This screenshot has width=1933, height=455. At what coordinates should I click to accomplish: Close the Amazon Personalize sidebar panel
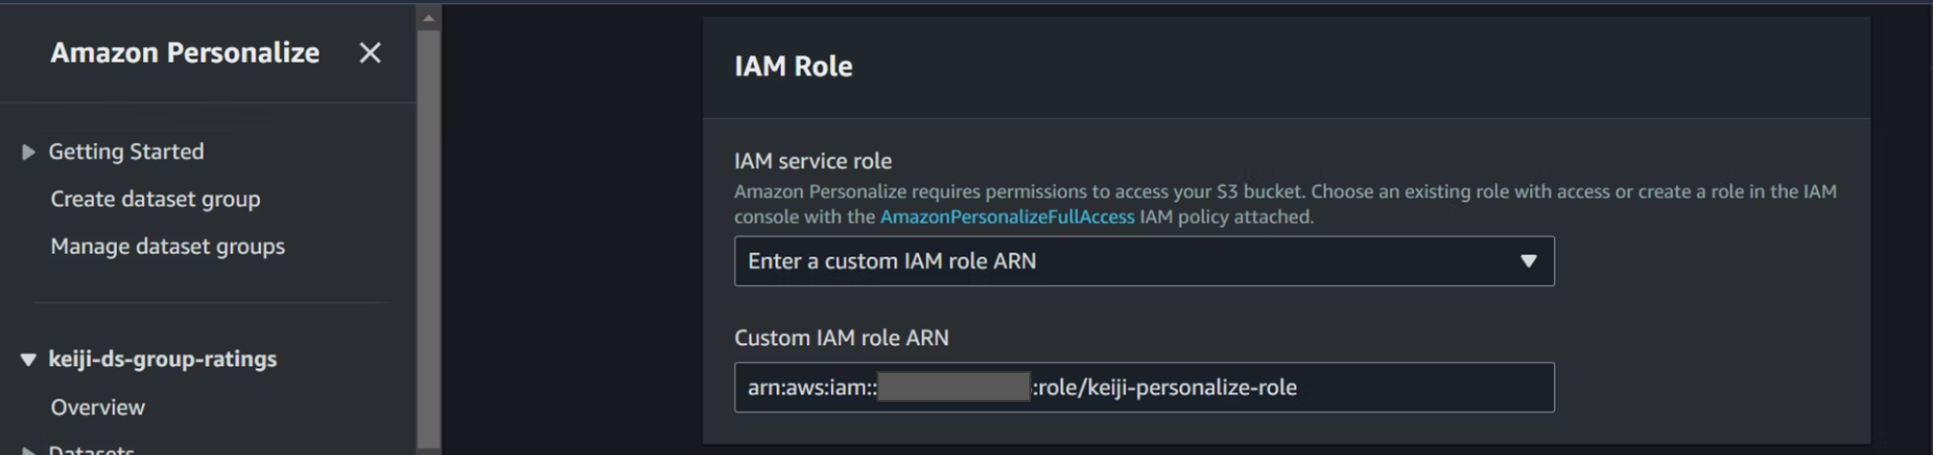pos(369,53)
